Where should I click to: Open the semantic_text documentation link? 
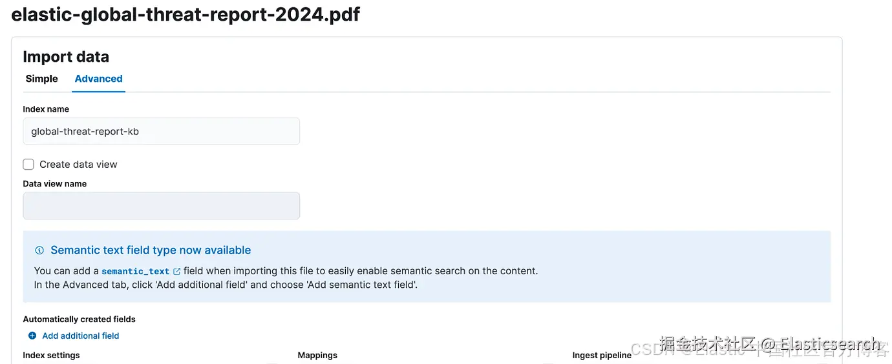pyautogui.click(x=135, y=272)
